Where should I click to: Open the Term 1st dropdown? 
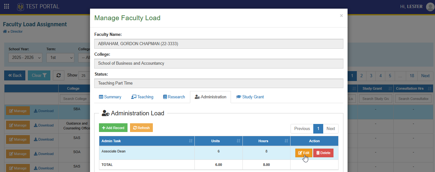click(x=60, y=58)
